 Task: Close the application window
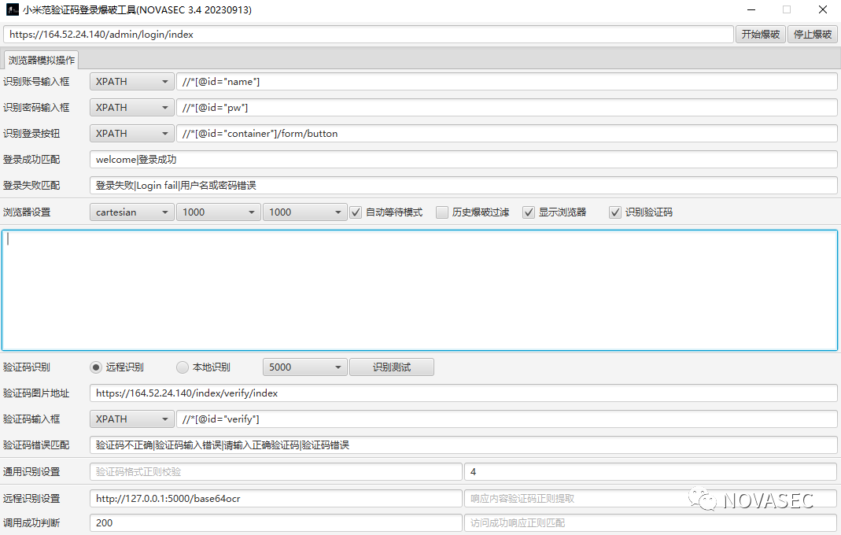point(823,9)
